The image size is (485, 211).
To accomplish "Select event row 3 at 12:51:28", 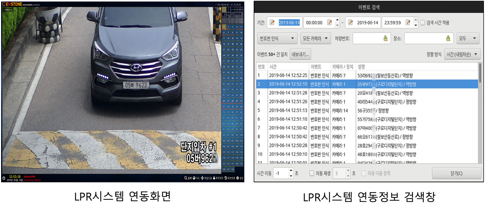I will click(367, 93).
